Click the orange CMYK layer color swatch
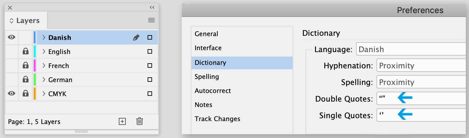This screenshot has width=469, height=138. click(x=35, y=94)
